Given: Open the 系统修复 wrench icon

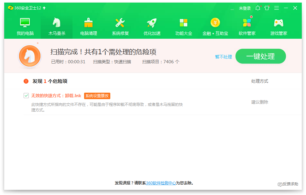Looking at the screenshot, I should 120,23.
